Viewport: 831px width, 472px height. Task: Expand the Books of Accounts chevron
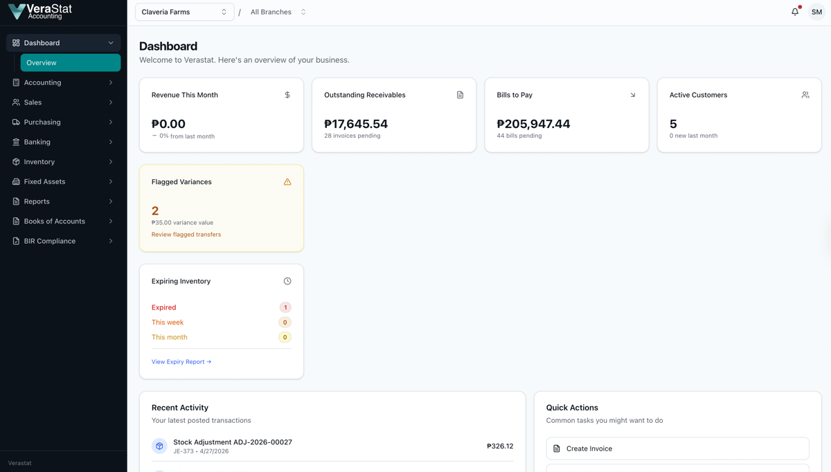pyautogui.click(x=111, y=221)
